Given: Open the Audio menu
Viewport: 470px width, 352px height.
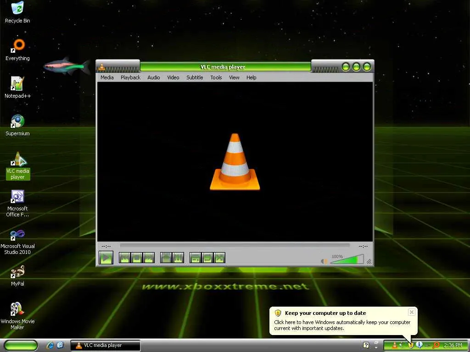Looking at the screenshot, I should pyautogui.click(x=153, y=77).
